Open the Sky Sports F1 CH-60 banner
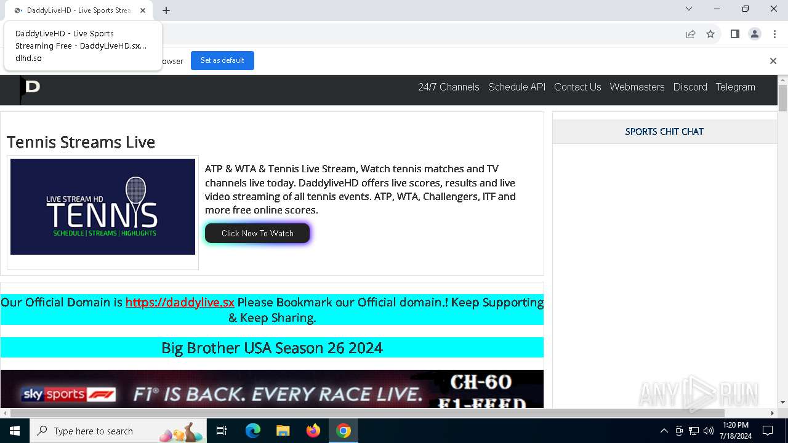788x443 pixels. click(x=272, y=389)
